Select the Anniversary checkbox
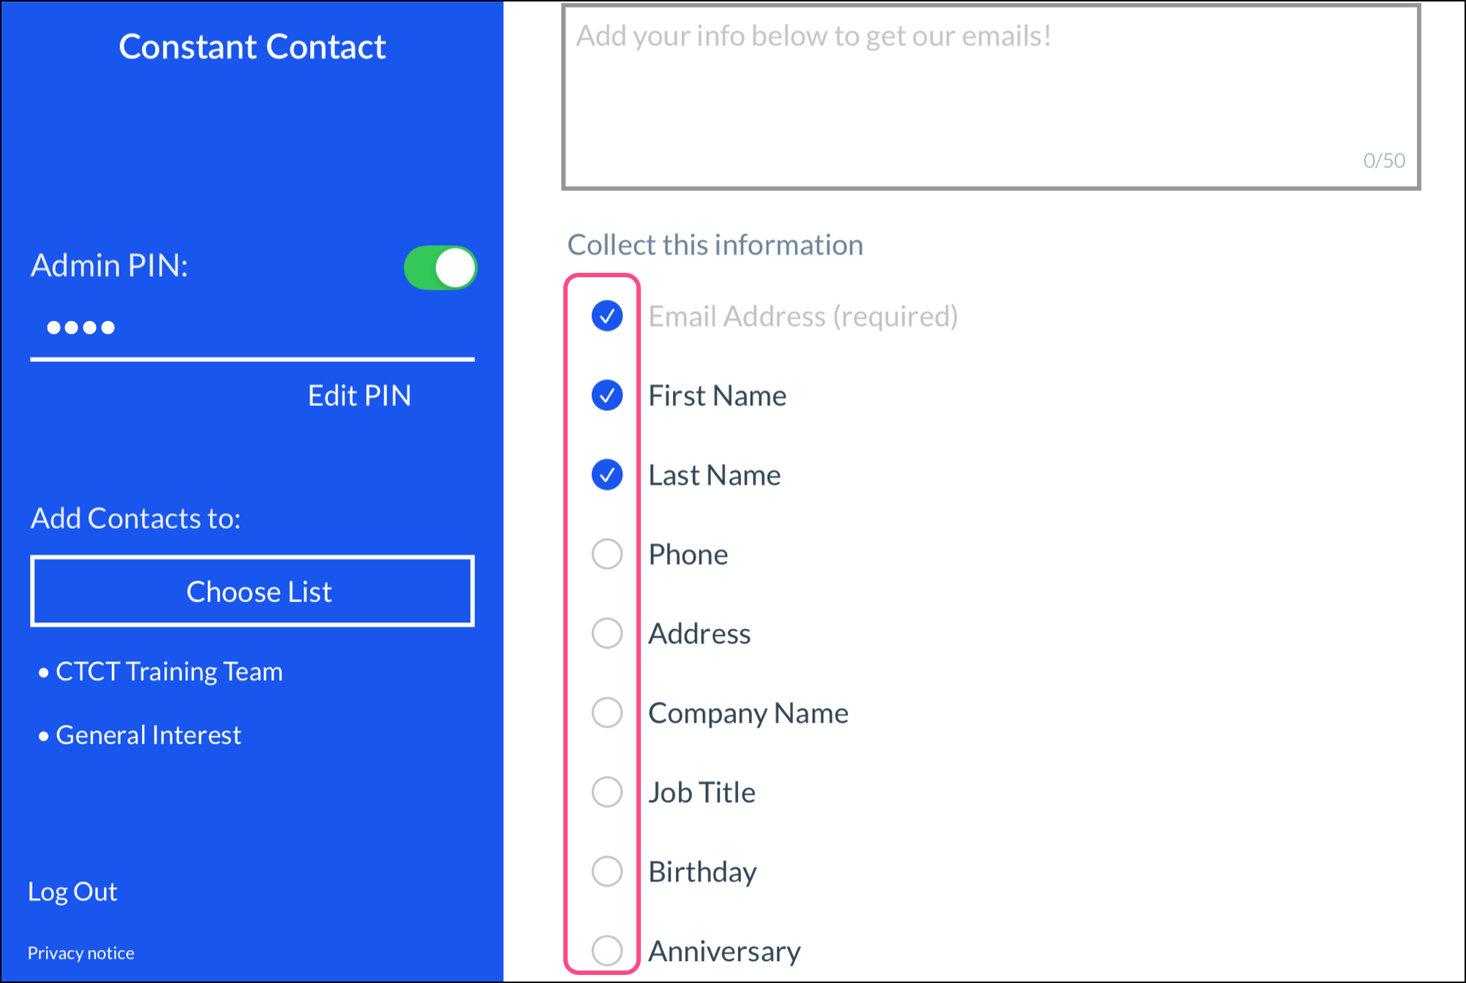 point(607,951)
